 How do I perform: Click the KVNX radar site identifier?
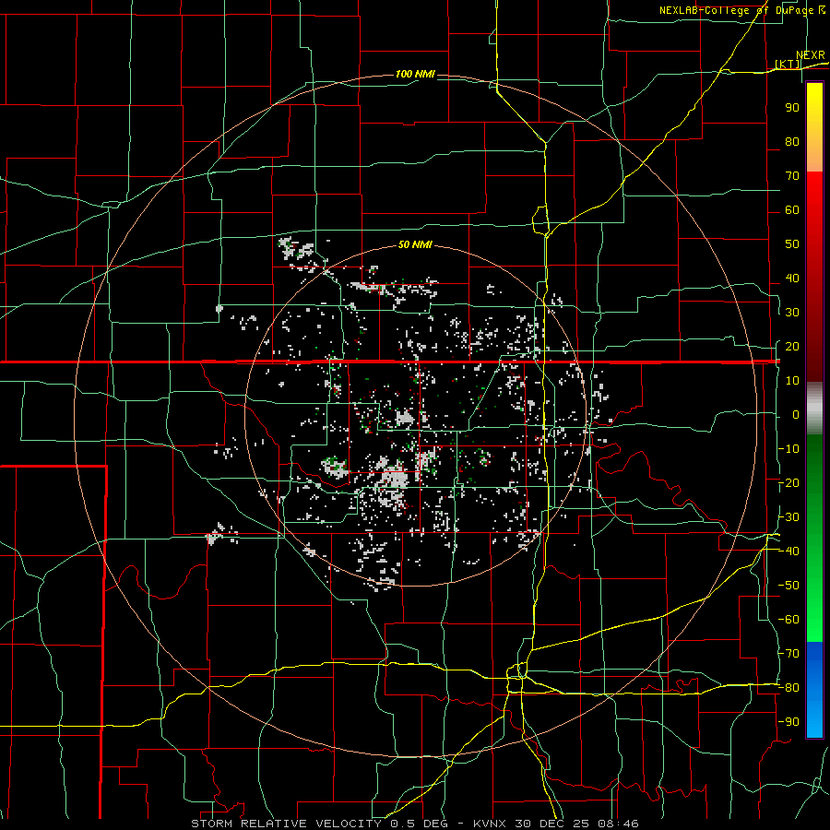(x=490, y=824)
